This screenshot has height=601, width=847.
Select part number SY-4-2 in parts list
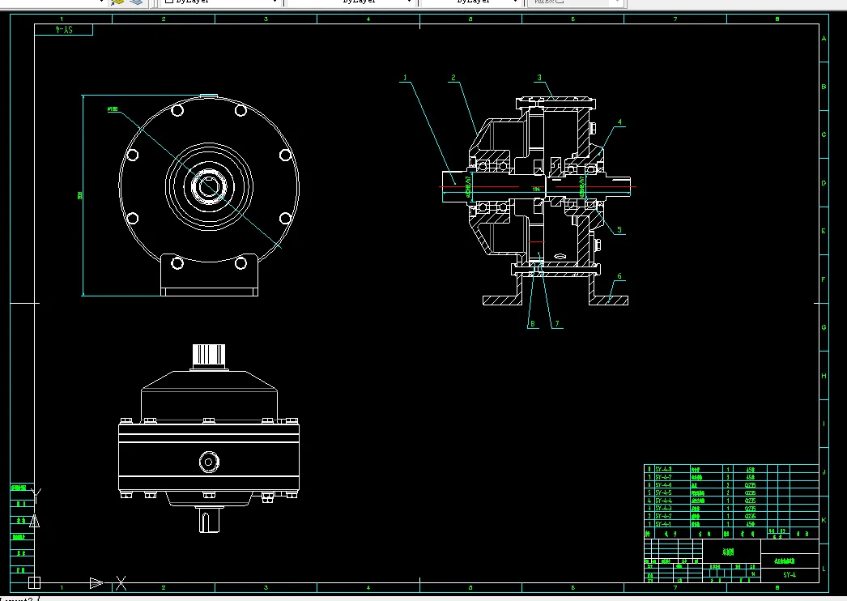click(x=663, y=516)
